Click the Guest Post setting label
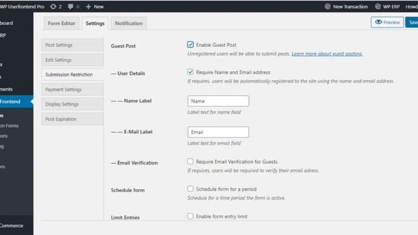 tap(123, 46)
